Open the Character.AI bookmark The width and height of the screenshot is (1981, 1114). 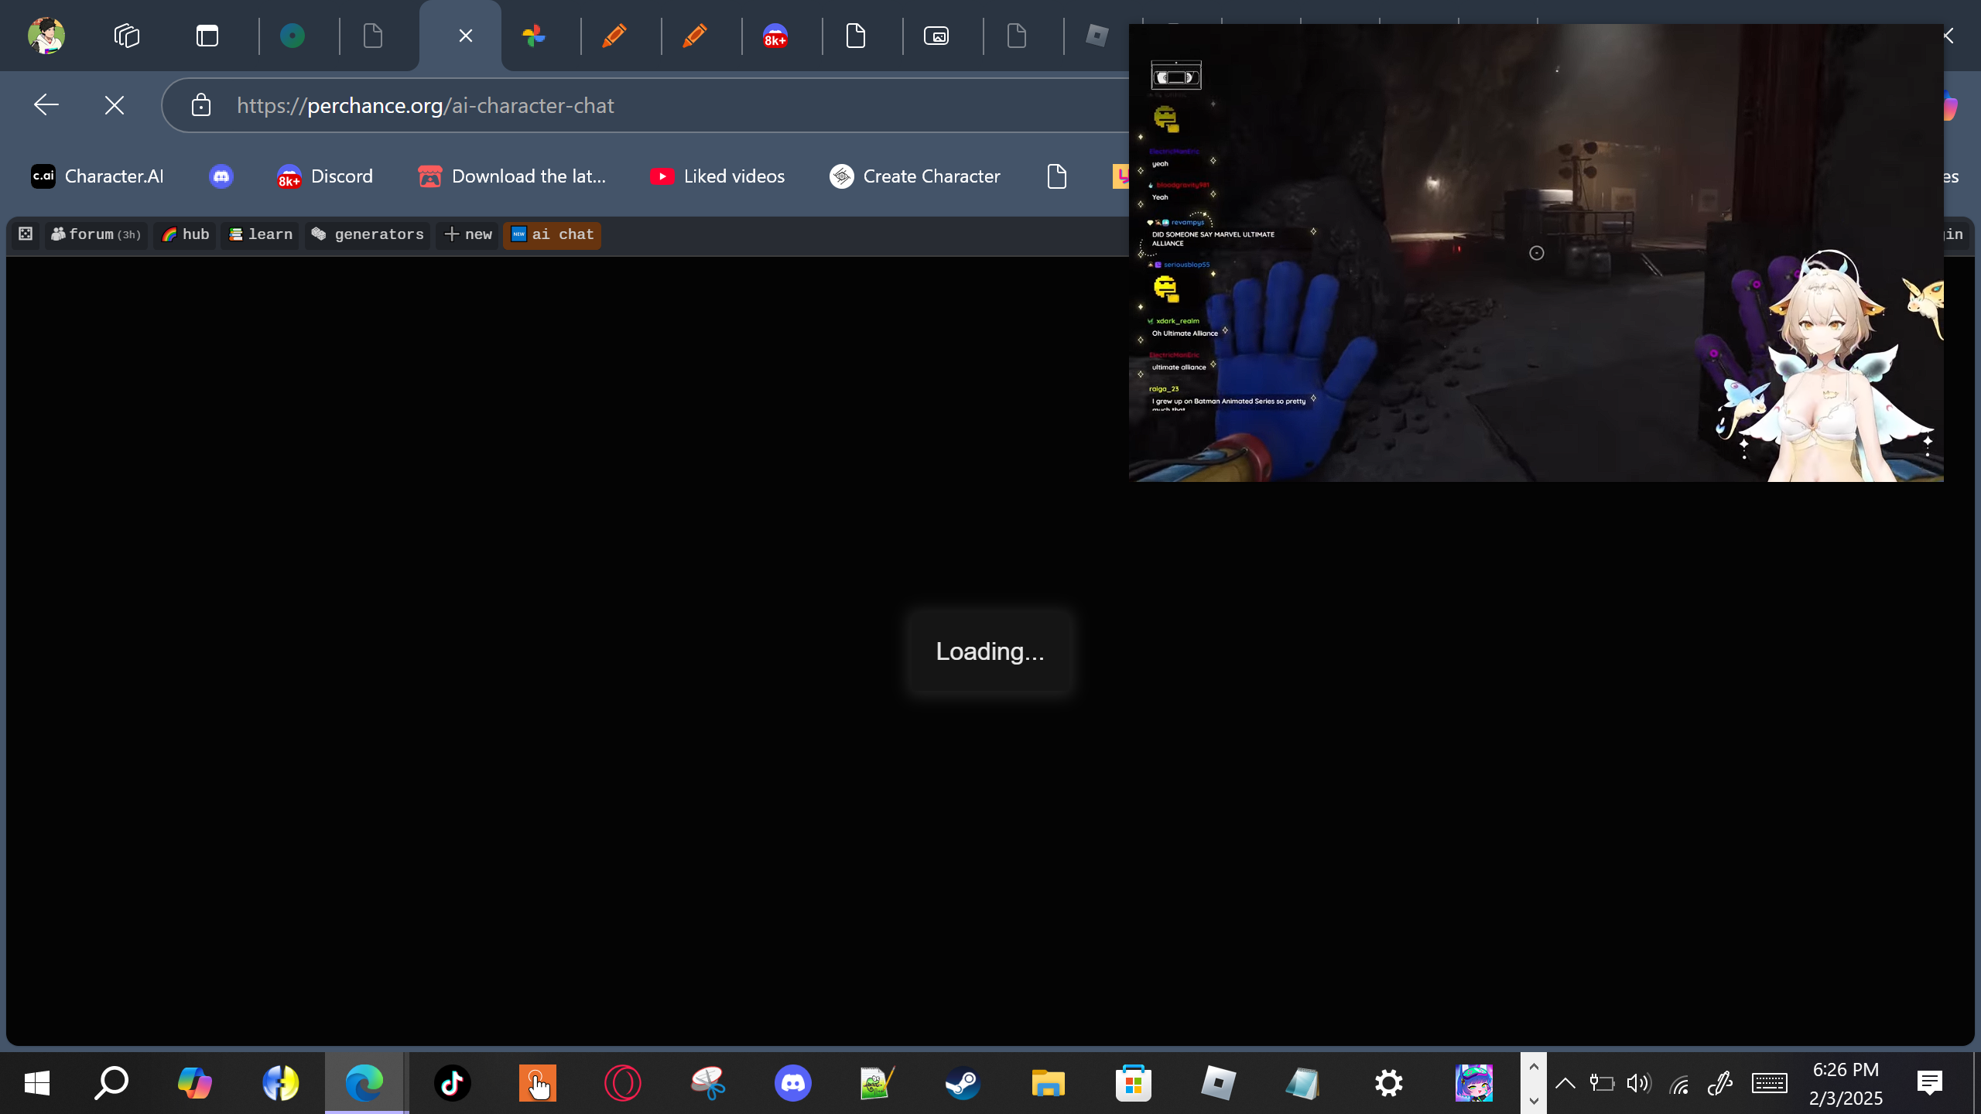[98, 176]
